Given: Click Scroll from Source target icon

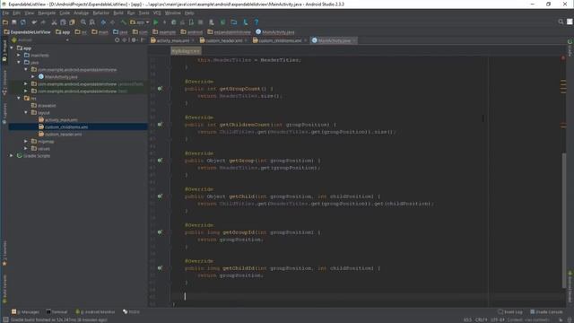Looking at the screenshot, I should (x=117, y=39).
